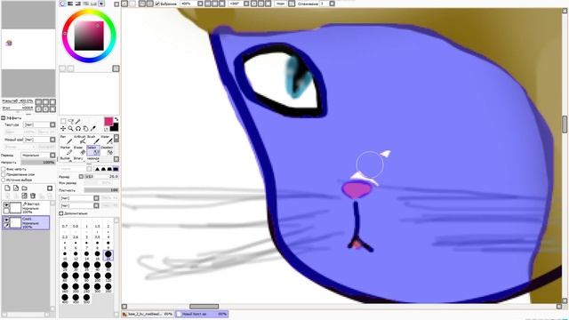Image resolution: width=569 pixels, height=320 pixels.
Task: Select the Слой1 layer
Action: (26, 223)
